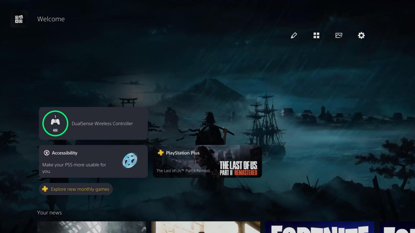Select the Welcome title tab
This screenshot has height=233, width=415.
pyautogui.click(x=51, y=19)
